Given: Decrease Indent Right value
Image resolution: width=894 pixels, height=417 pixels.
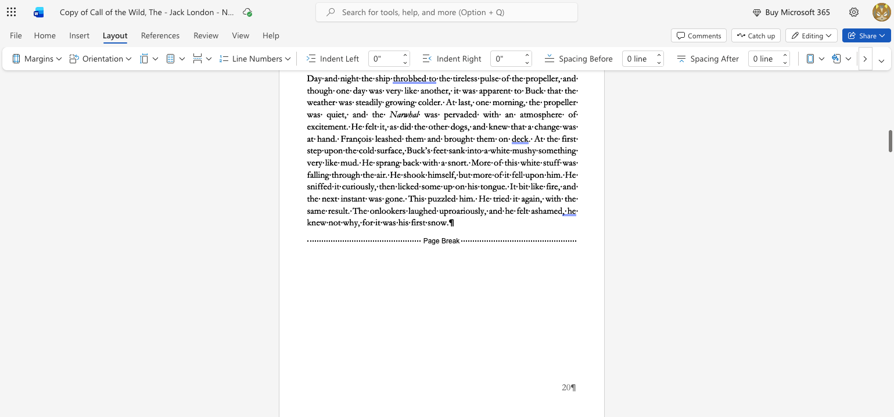Looking at the screenshot, I should (527, 62).
